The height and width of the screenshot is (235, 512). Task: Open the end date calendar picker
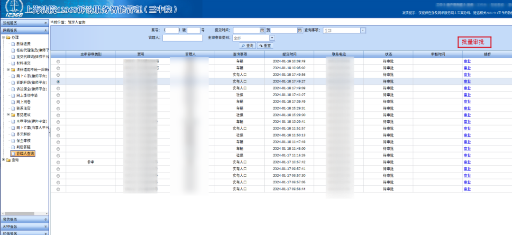pyautogui.click(x=300, y=30)
